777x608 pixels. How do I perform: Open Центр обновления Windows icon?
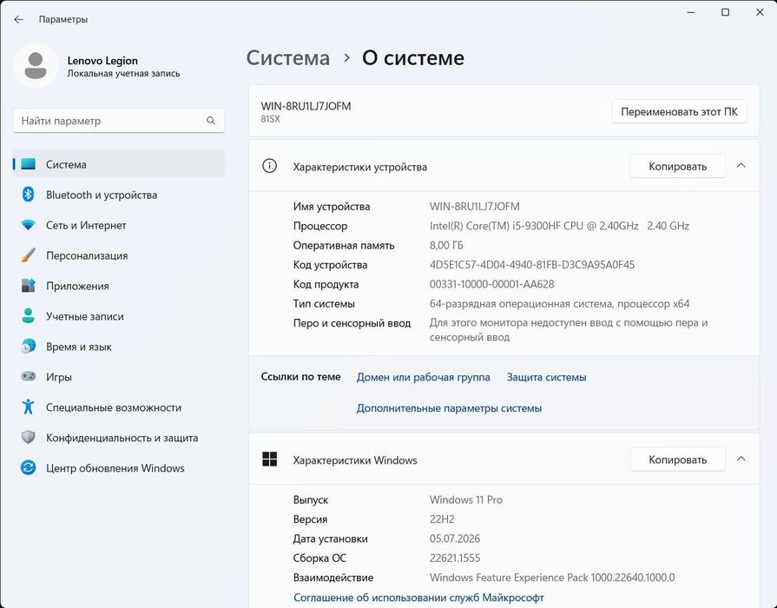[29, 467]
